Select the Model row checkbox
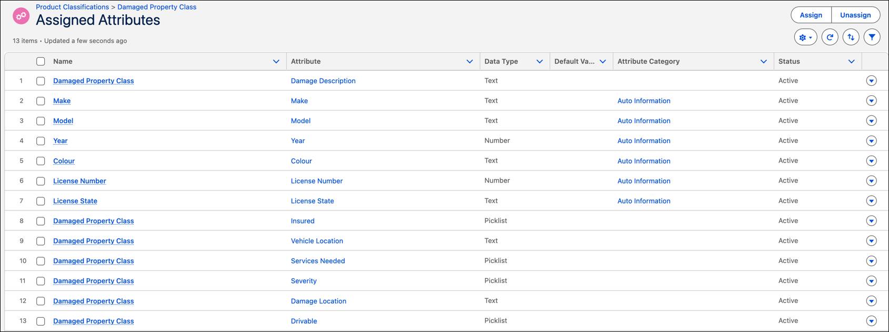Screen dimensions: 889x332 click(41, 121)
